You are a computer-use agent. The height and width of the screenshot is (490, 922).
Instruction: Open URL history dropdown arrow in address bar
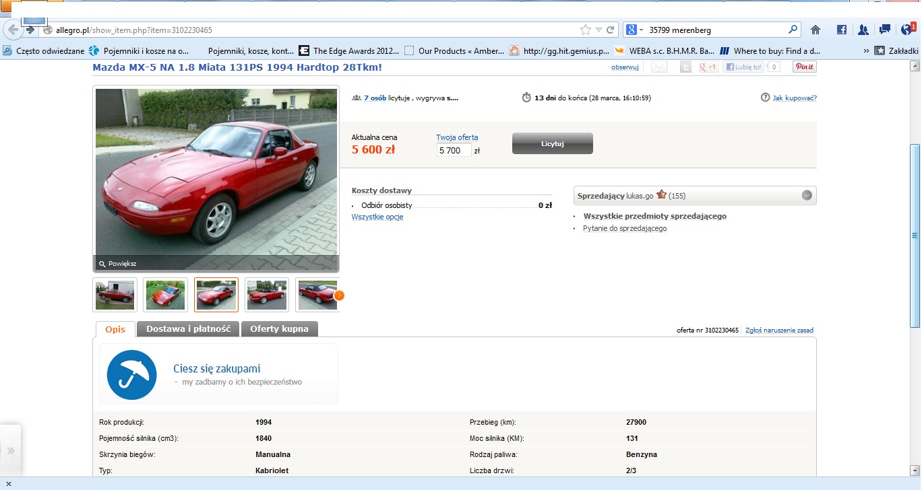pyautogui.click(x=598, y=30)
